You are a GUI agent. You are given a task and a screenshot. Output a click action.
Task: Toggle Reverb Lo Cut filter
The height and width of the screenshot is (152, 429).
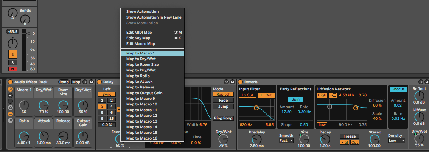(248, 95)
